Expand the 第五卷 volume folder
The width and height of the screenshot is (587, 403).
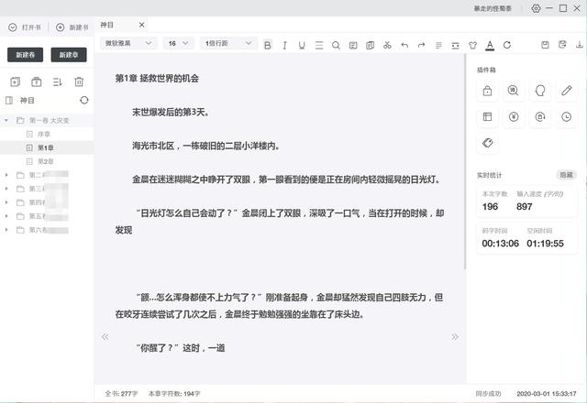pos(6,216)
